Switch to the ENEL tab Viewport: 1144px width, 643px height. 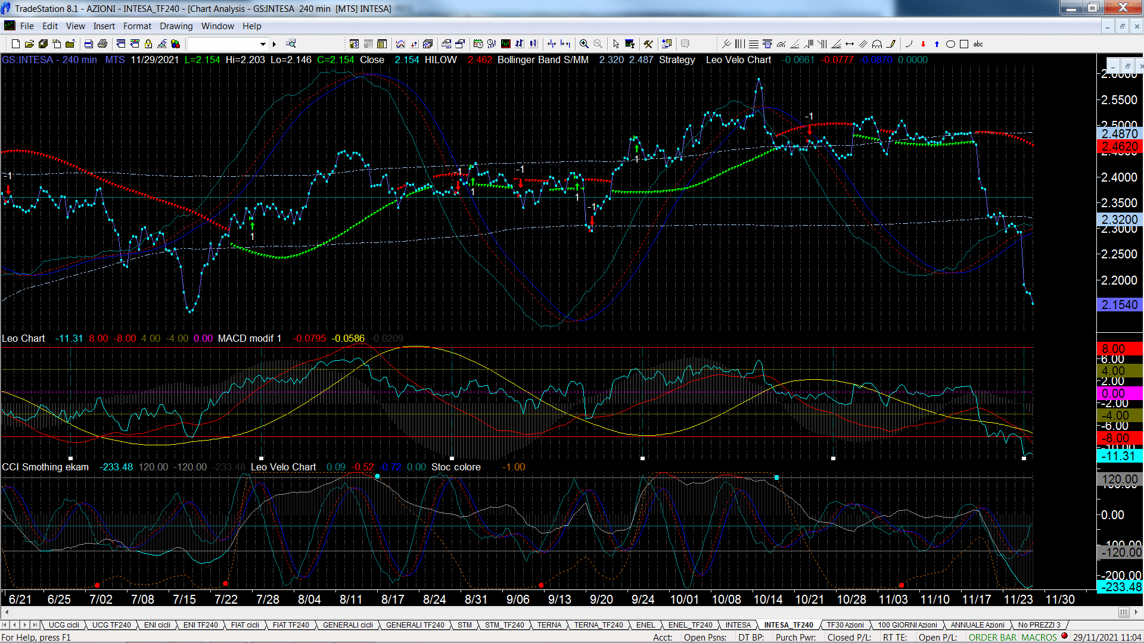(x=645, y=625)
